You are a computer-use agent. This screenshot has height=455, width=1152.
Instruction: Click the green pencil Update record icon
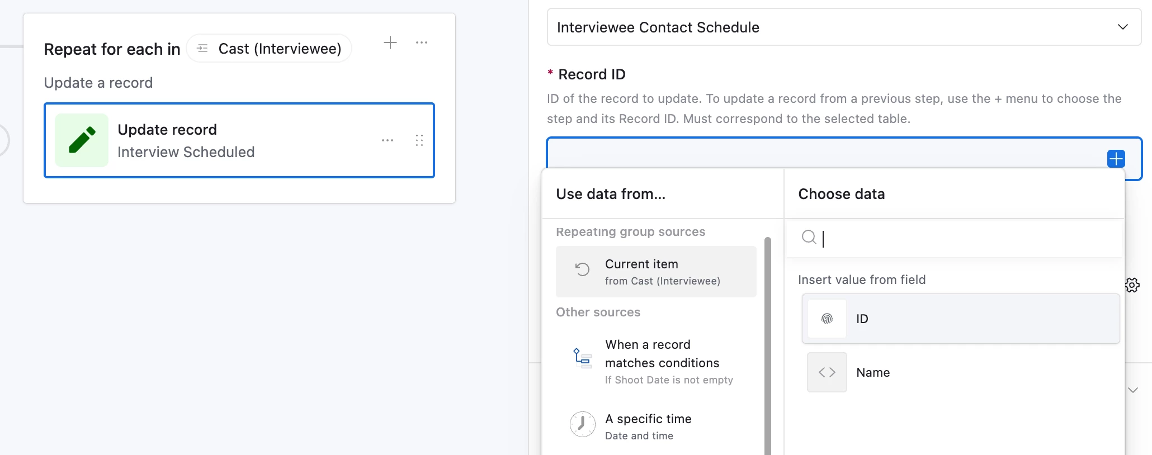pyautogui.click(x=82, y=140)
